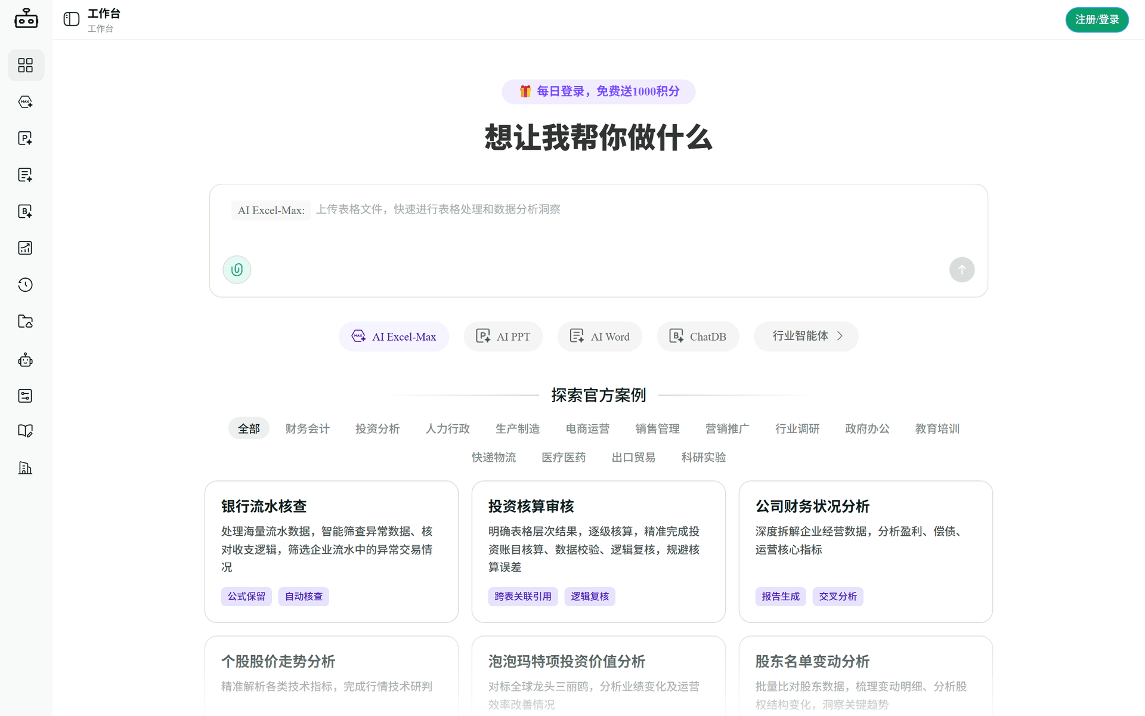1145x716 pixels.
Task: Select the 全部 category tab
Action: click(249, 428)
